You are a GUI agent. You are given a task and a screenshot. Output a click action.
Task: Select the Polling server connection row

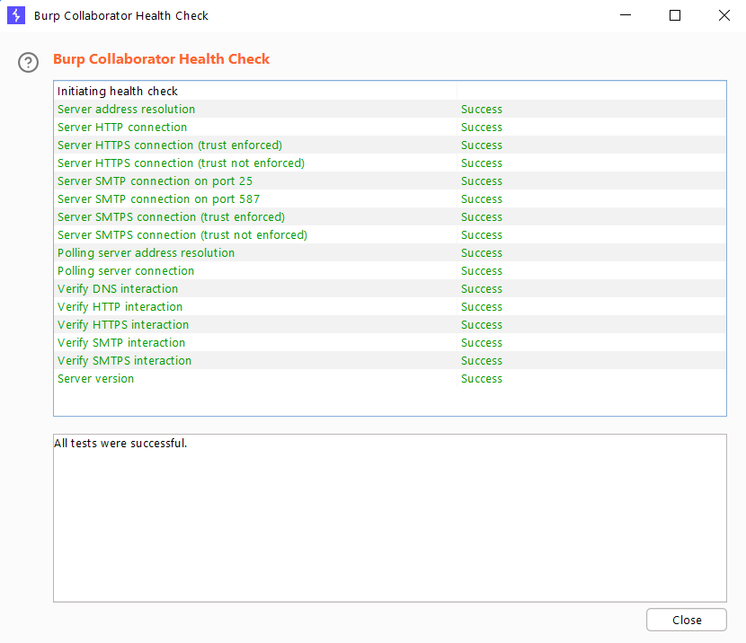390,271
